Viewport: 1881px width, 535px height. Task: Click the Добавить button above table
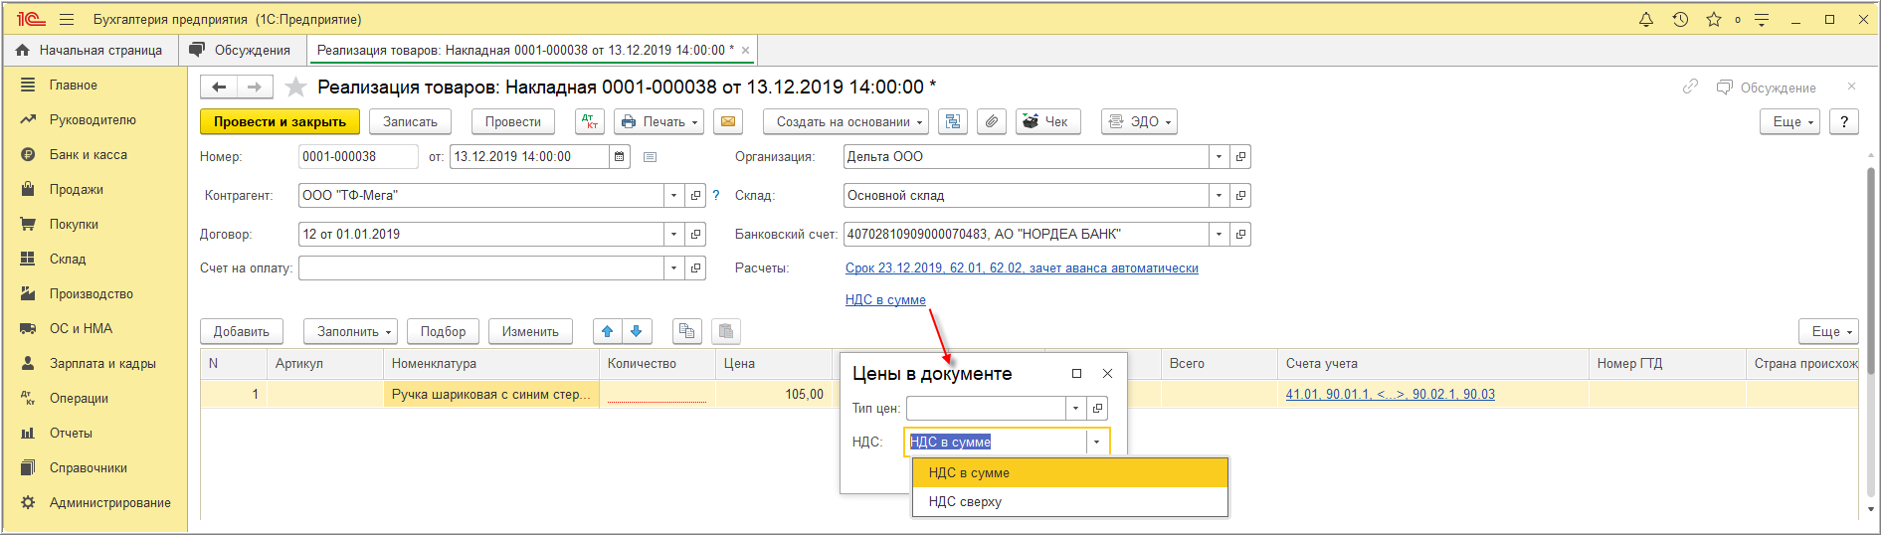pyautogui.click(x=242, y=331)
